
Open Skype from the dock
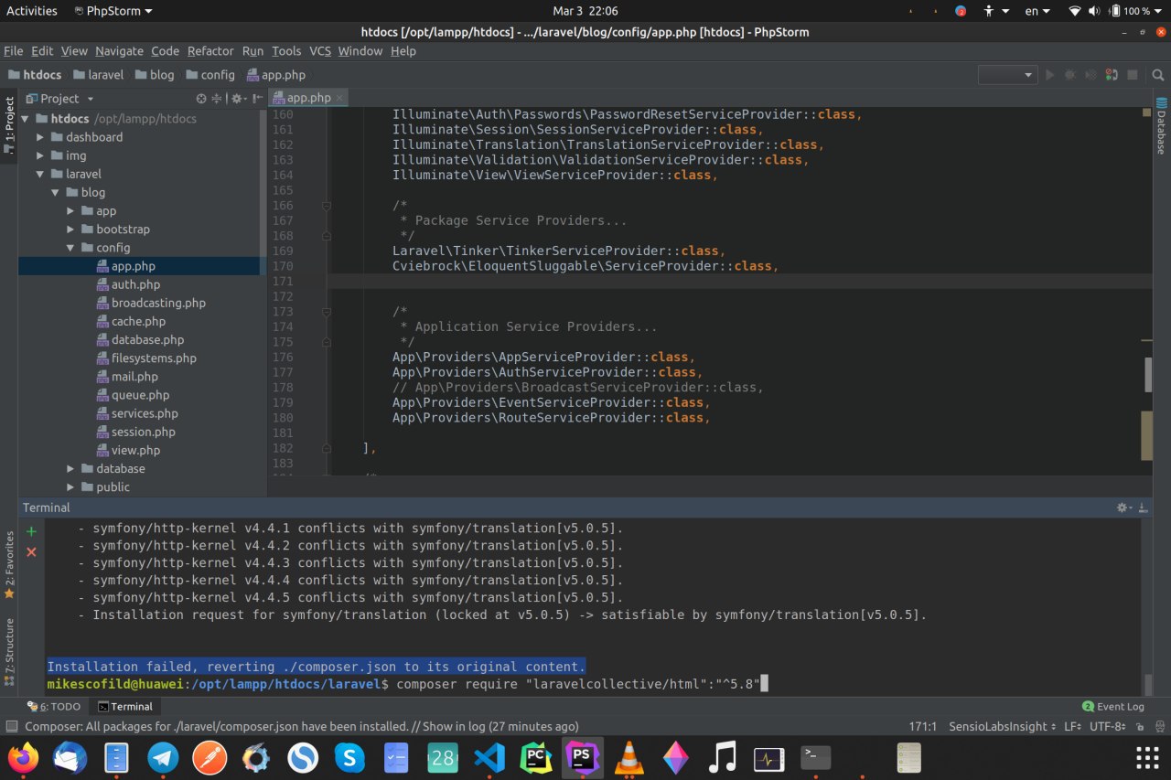(x=349, y=757)
